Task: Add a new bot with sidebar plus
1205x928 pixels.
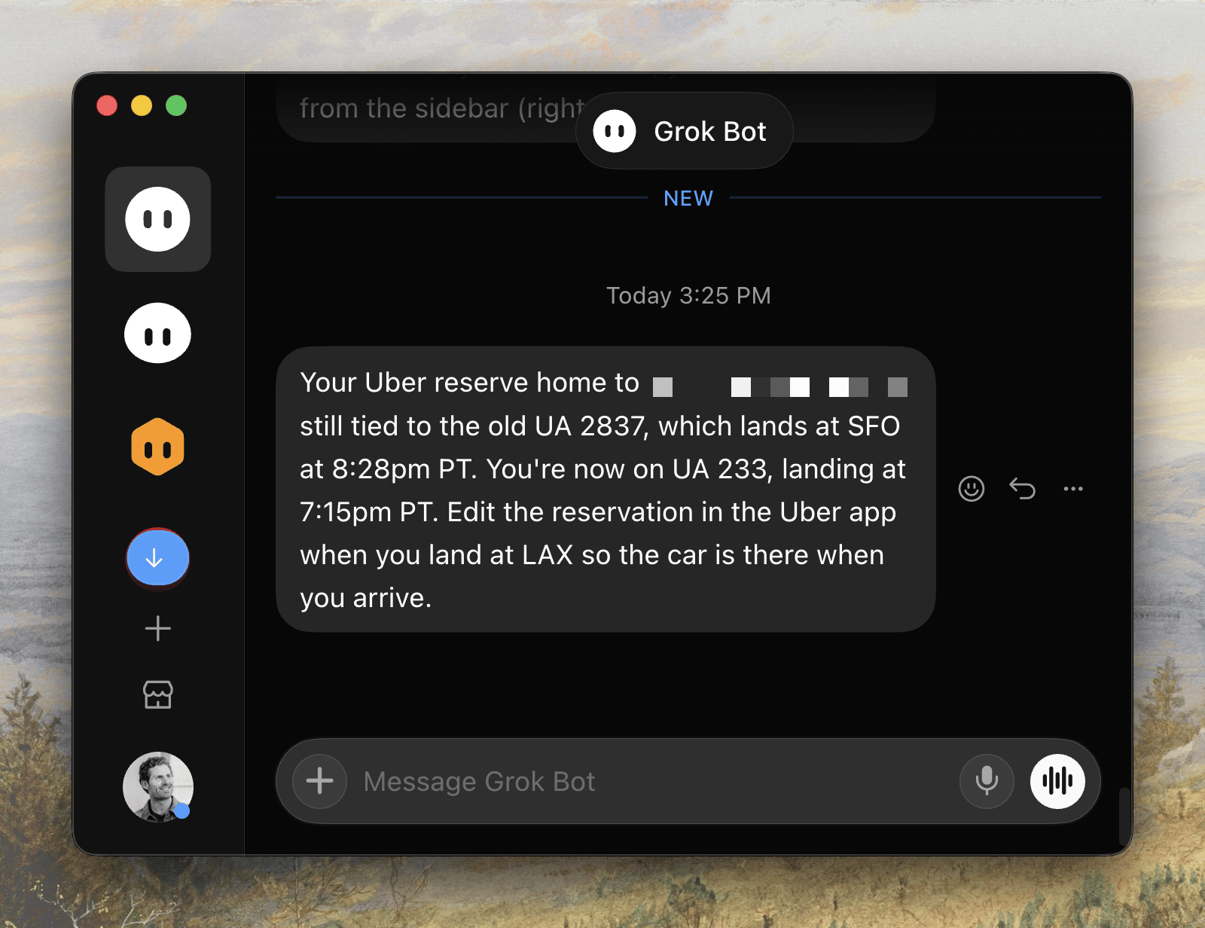Action: (x=158, y=628)
